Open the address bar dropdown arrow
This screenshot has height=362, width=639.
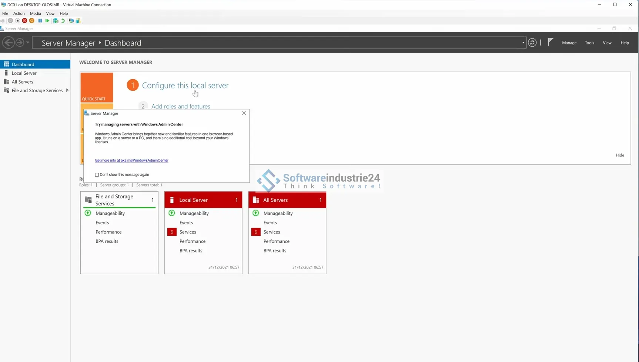tap(523, 43)
